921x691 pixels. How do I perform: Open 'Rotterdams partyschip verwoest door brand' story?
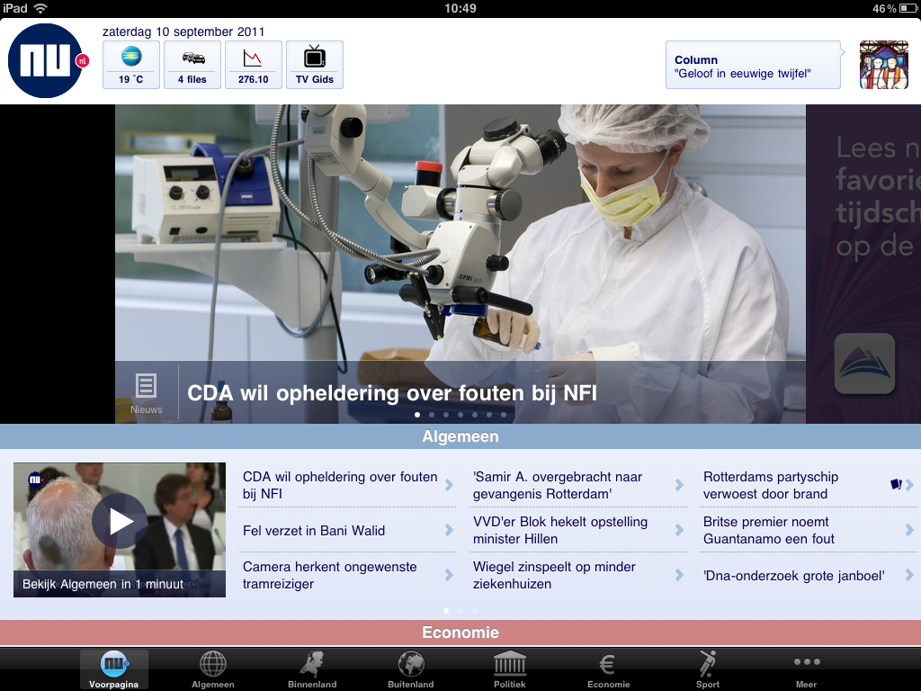(x=770, y=485)
